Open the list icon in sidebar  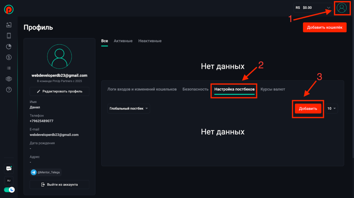tap(9, 68)
